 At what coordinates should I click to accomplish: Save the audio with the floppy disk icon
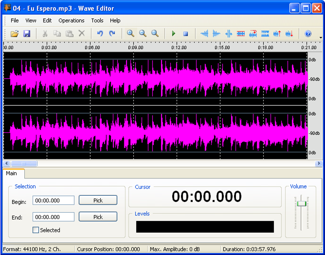tap(26, 33)
